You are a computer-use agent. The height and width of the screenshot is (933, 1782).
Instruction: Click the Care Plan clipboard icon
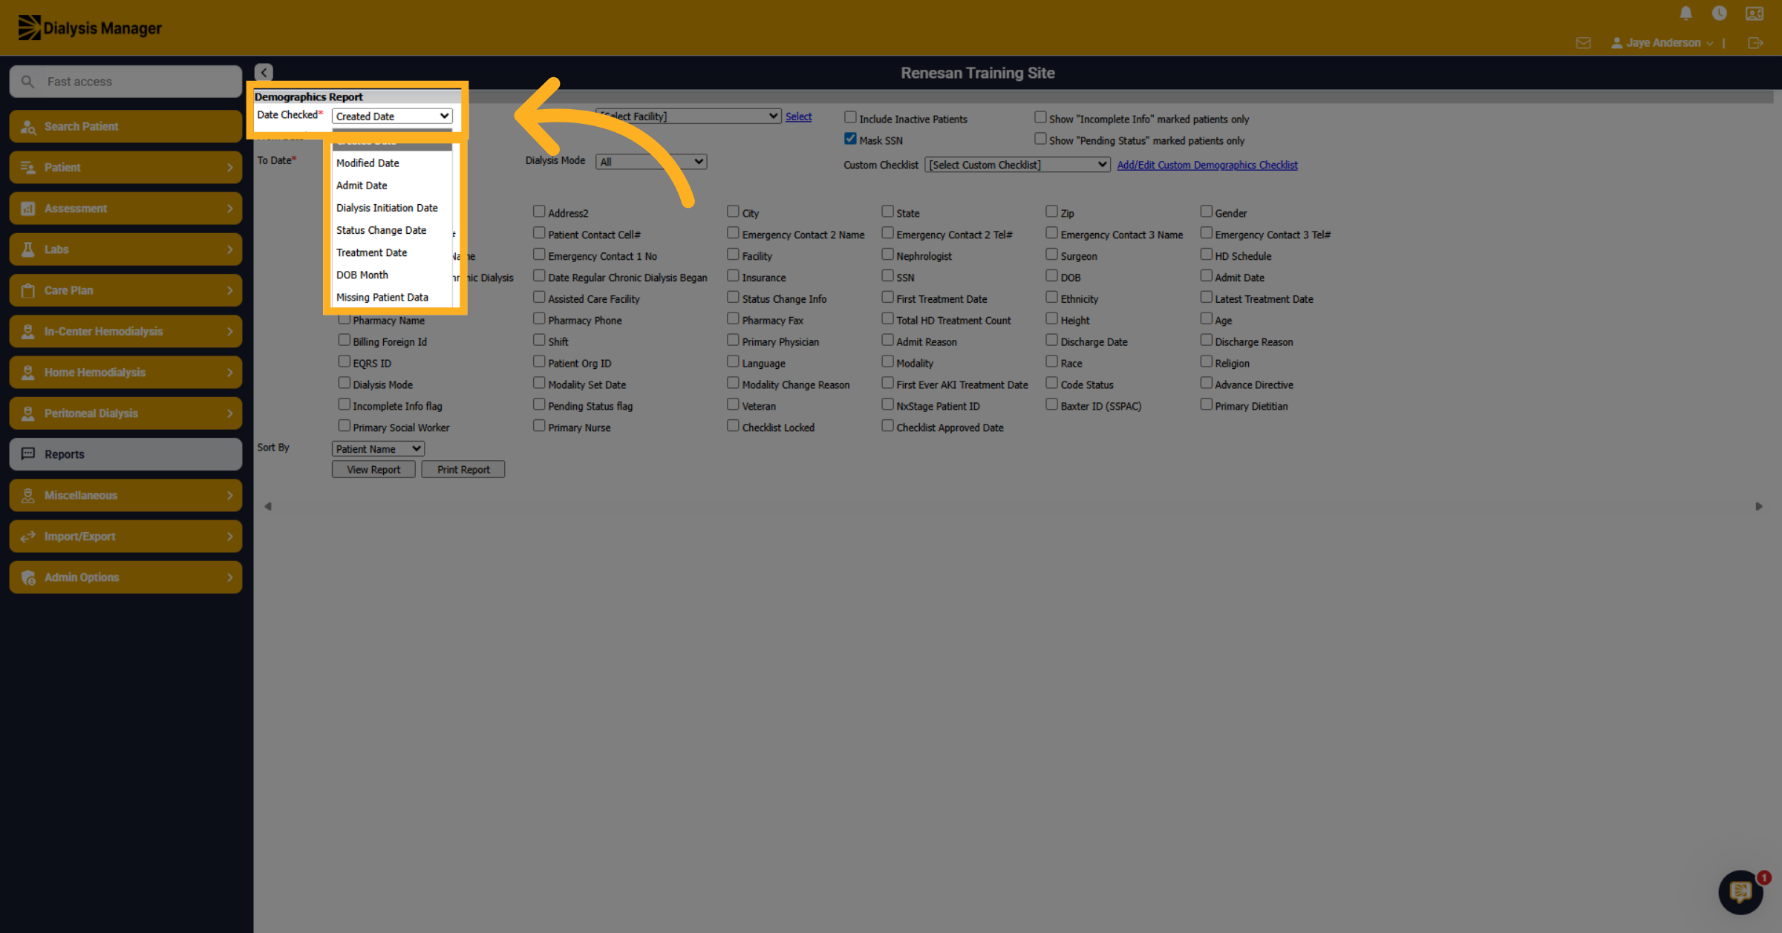(28, 290)
